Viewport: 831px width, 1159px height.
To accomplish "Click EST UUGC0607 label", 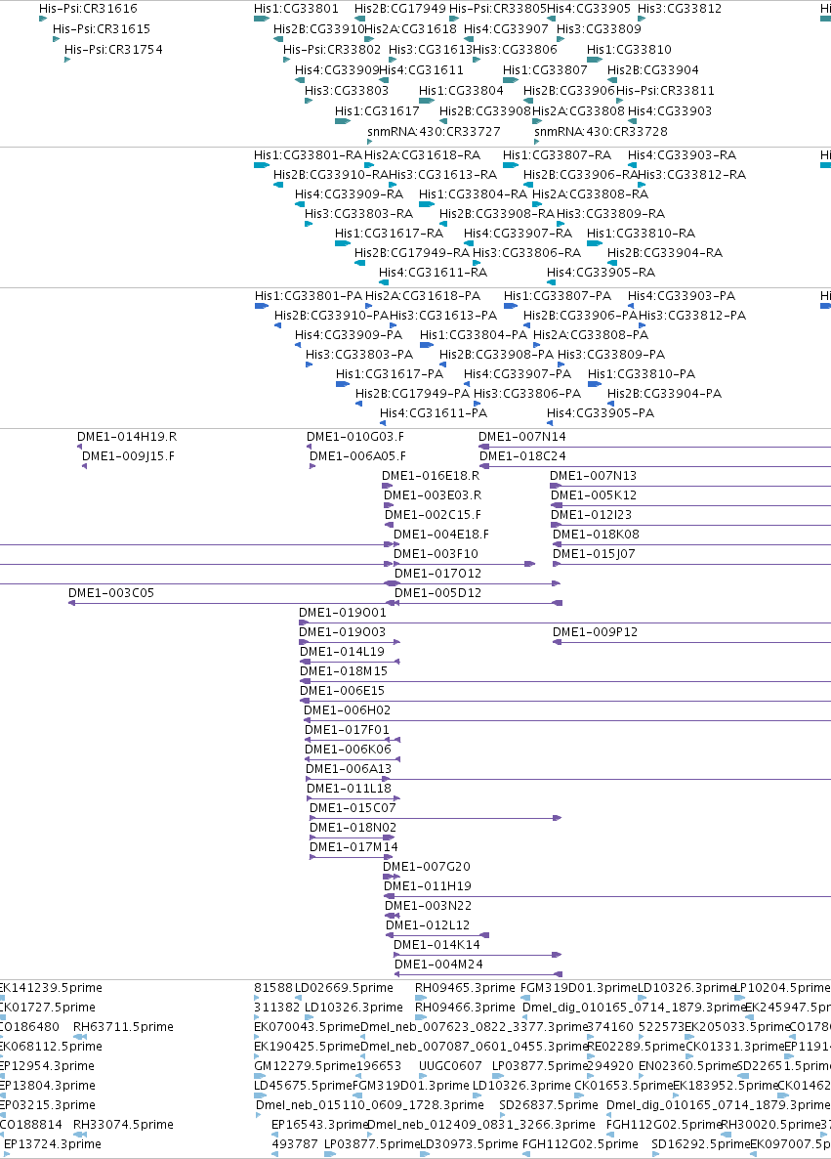I will pyautogui.click(x=450, y=1066).
